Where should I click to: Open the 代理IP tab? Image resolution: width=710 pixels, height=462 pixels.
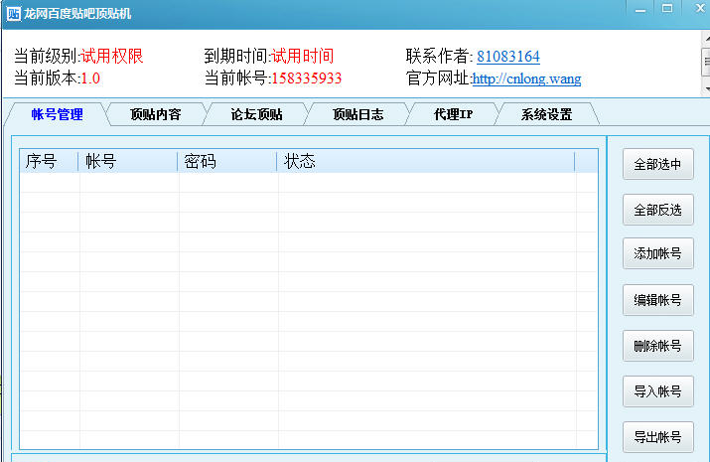pyautogui.click(x=453, y=114)
